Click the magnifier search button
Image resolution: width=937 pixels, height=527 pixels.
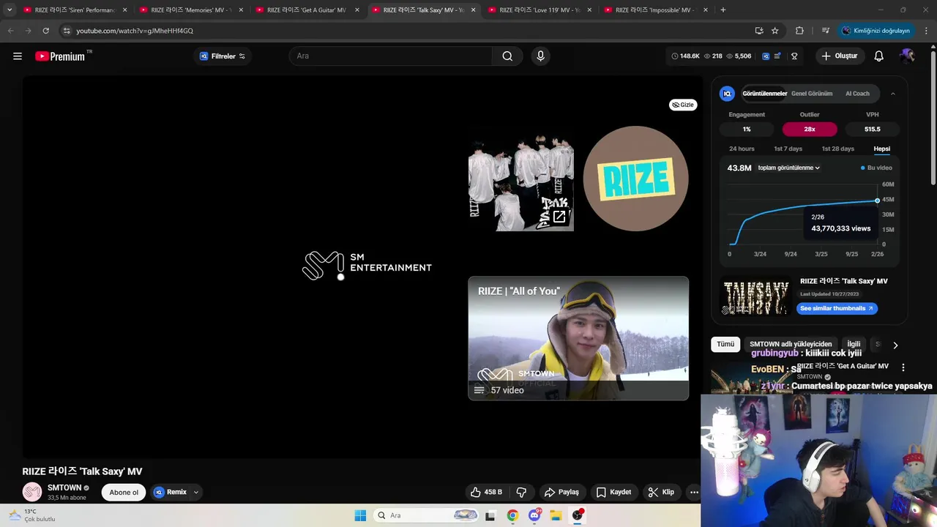507,56
